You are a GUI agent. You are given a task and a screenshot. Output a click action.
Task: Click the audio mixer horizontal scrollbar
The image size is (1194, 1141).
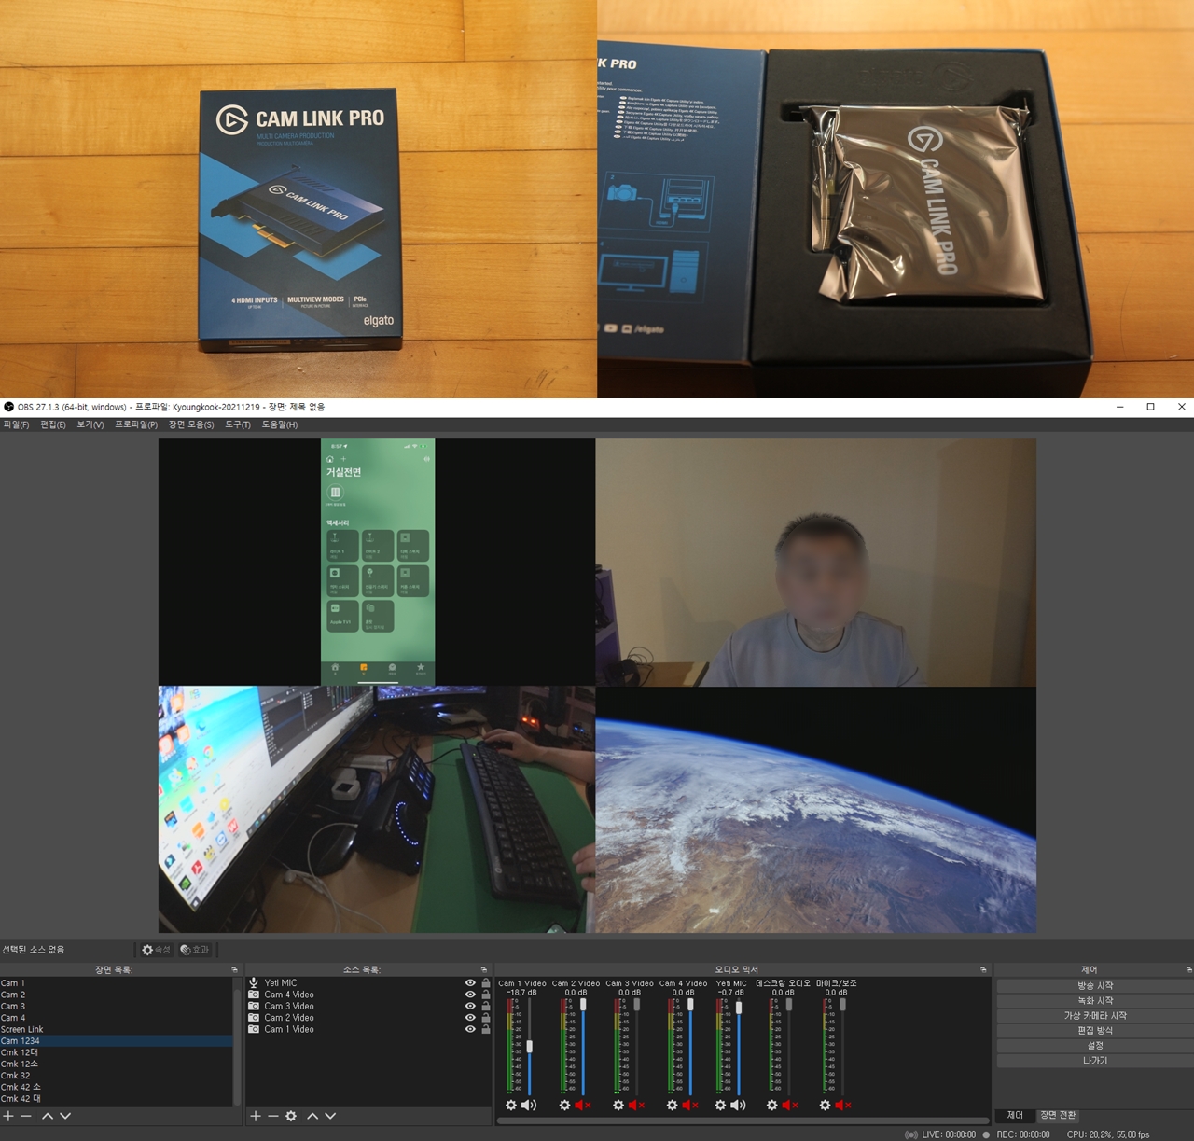[743, 1120]
